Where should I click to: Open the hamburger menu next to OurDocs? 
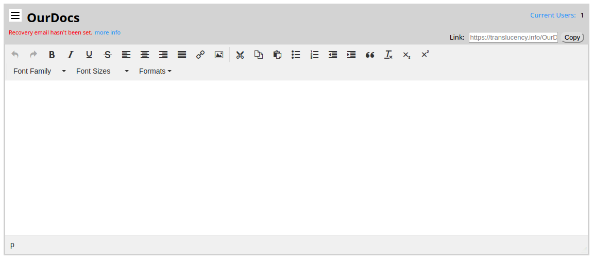15,15
